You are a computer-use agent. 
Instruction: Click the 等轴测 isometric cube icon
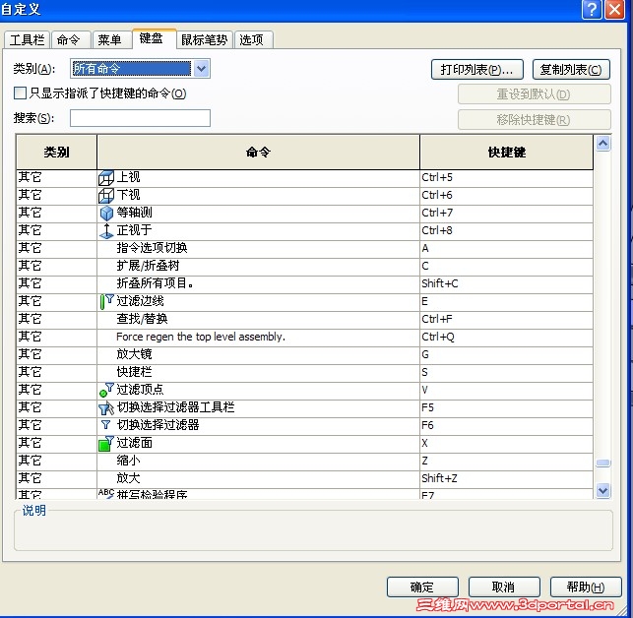pos(106,214)
